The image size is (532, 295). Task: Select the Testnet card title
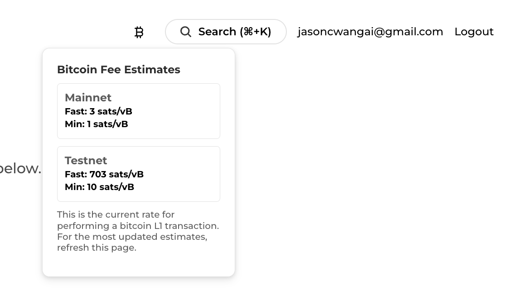pos(86,161)
